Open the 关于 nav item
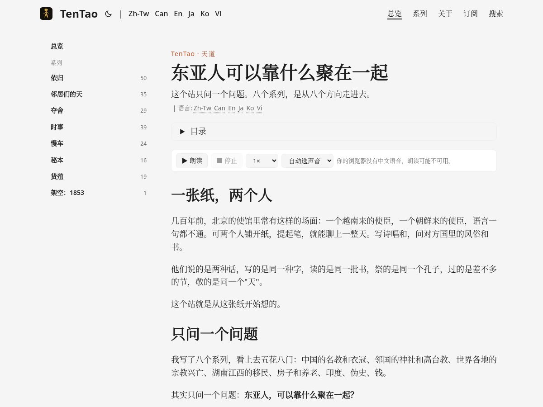 click(x=445, y=14)
